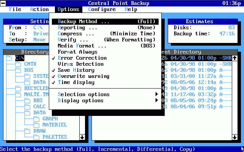Screen dimensions: 244x152
Task: Enable the Virus Detection option
Action: (105, 64)
